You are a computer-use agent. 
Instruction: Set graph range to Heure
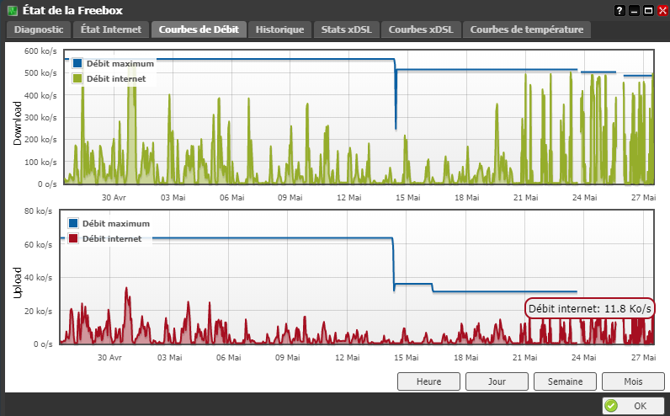(x=428, y=381)
